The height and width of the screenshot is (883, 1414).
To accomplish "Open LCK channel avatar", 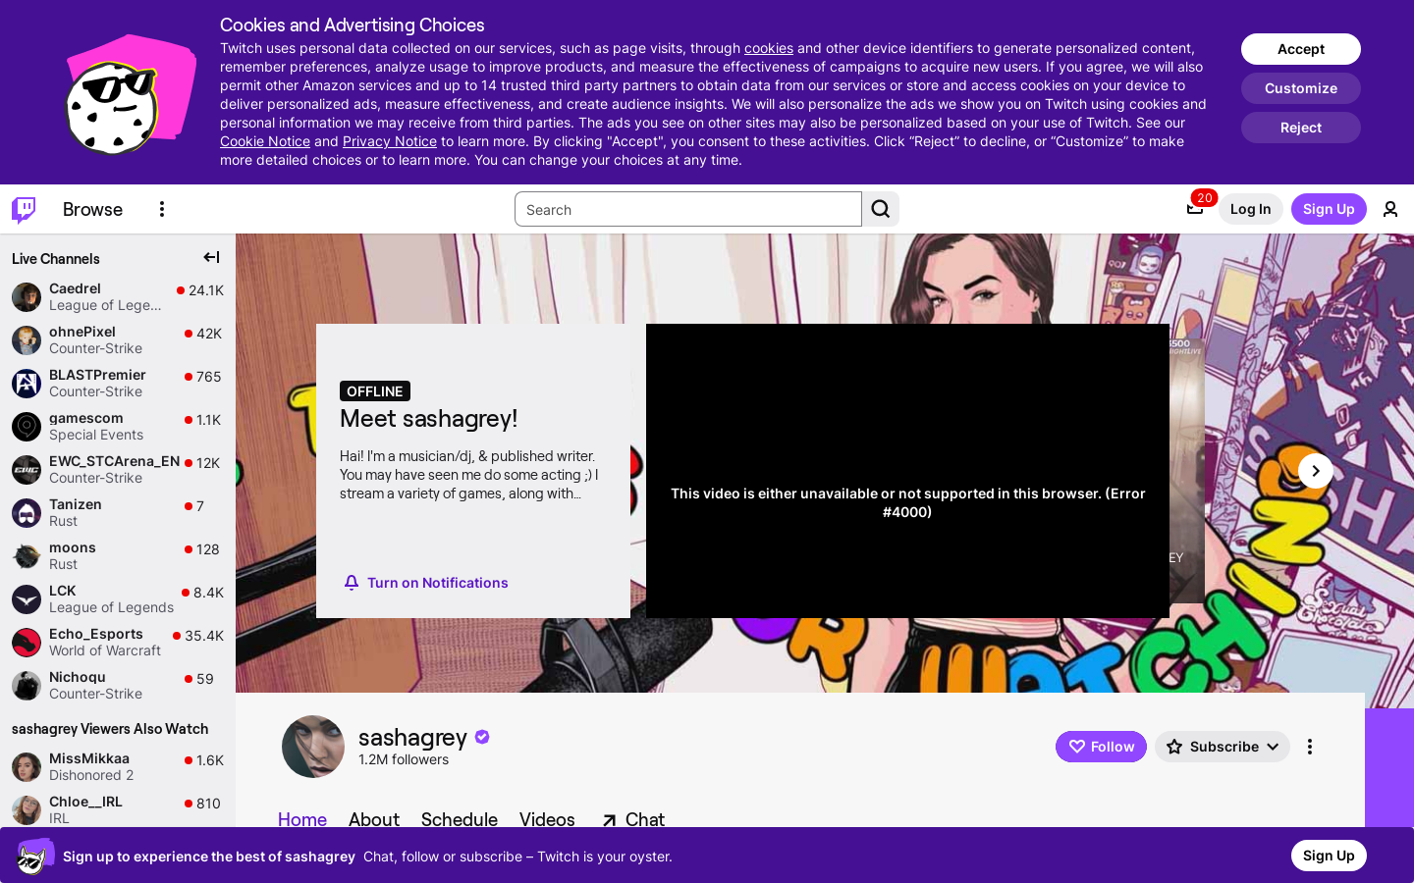I will (x=27, y=598).
